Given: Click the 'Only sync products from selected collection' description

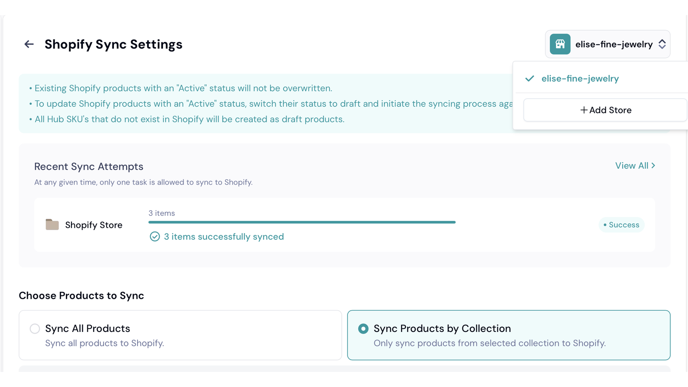Looking at the screenshot, I should [490, 343].
